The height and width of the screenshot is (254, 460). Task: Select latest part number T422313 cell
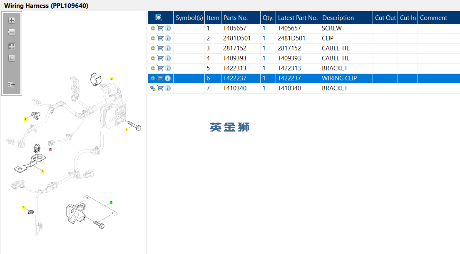tap(298, 68)
